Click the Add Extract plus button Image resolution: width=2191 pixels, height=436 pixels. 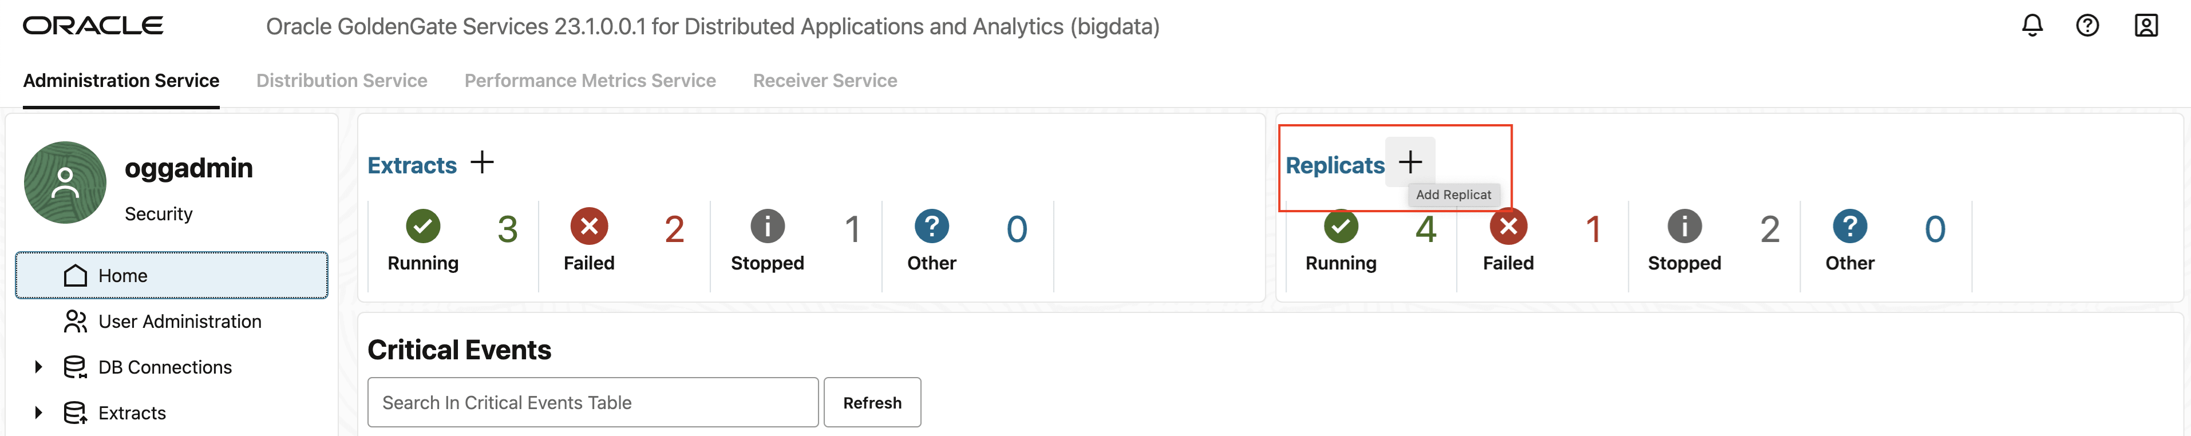coord(483,161)
